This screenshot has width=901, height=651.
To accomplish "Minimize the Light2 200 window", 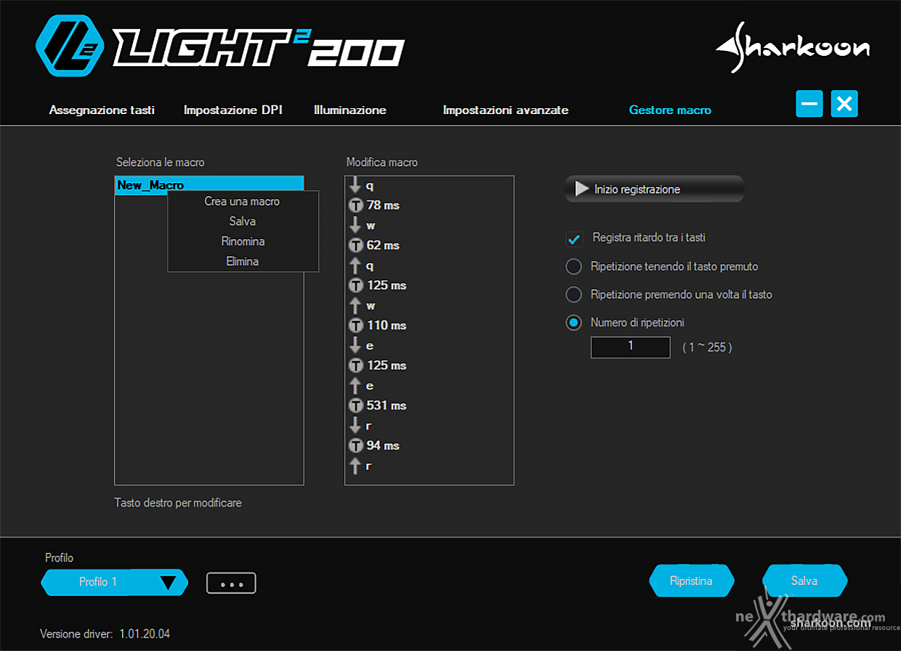I will pyautogui.click(x=809, y=104).
